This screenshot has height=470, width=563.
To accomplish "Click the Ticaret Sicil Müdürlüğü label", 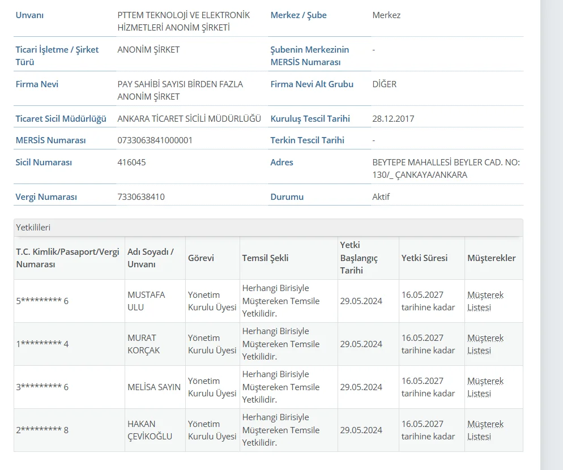I will [61, 118].
